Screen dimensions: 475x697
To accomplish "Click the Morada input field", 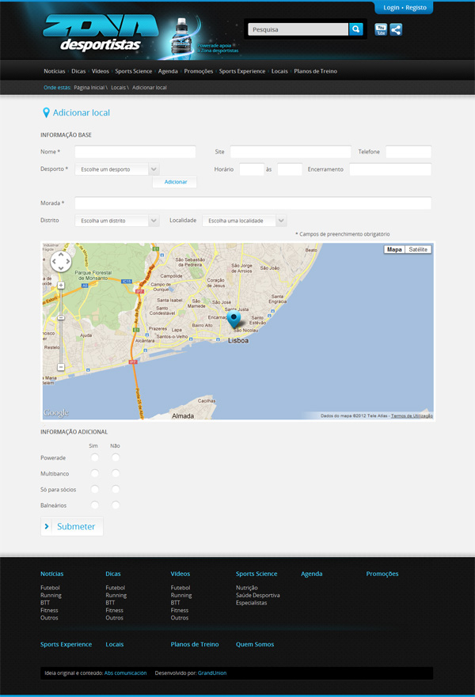I will point(253,203).
